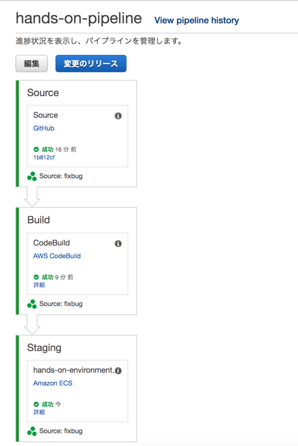Open 詳細 details link in CodeBuild action
The width and height of the screenshot is (298, 446).
(x=39, y=285)
